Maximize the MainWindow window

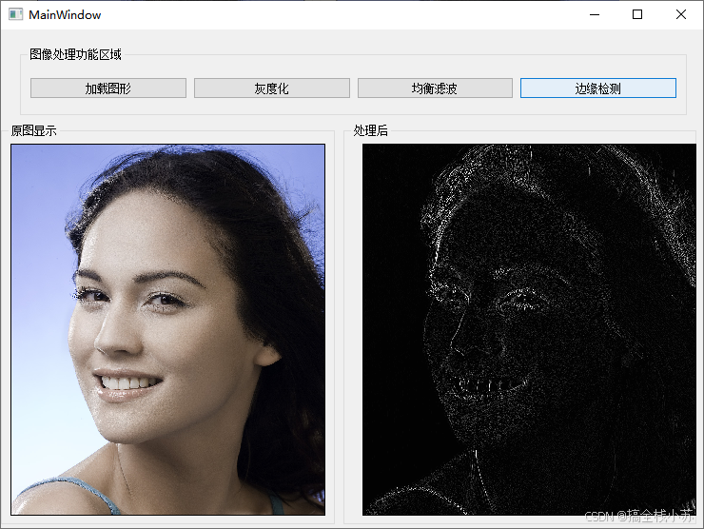637,15
